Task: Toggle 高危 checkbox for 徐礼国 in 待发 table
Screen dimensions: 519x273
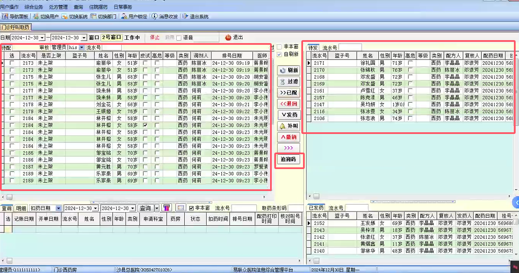Action: [x=410, y=63]
